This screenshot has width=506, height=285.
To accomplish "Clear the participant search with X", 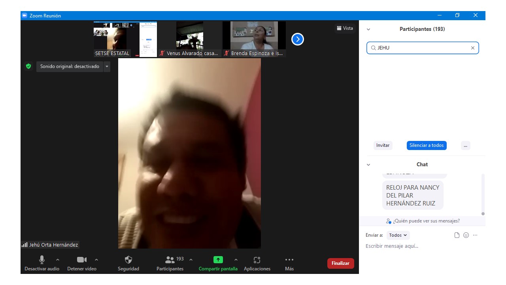I will 472,48.
